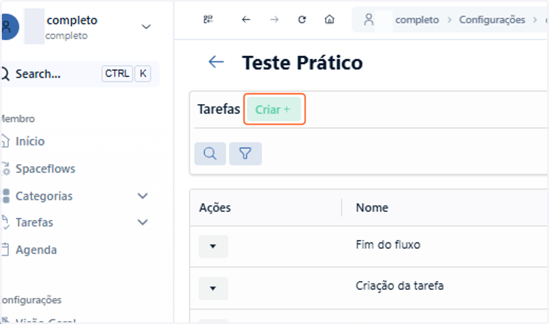Expand the Tarefas submenu chevron

(x=143, y=223)
